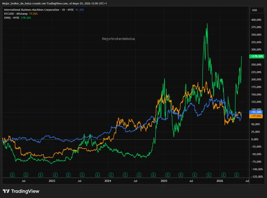
Task: Click the TradingView logo icon
Action: [6, 191]
